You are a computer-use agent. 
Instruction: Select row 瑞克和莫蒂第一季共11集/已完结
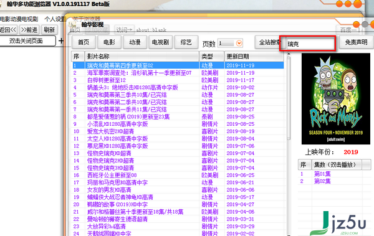(x=178, y=110)
